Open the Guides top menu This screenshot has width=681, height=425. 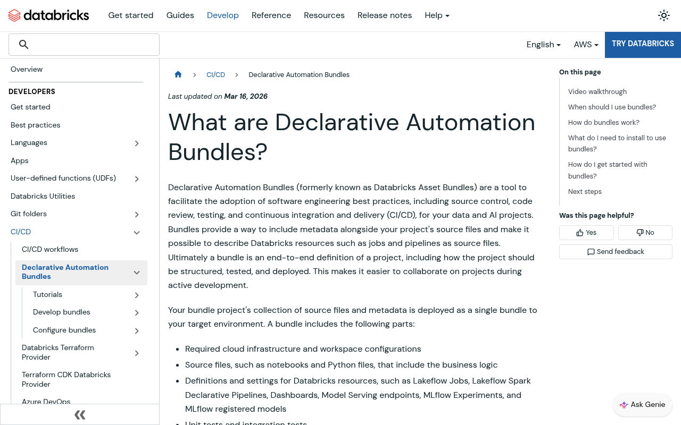(180, 15)
